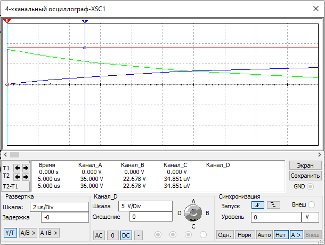Click the minus invert button
Image resolution: width=325 pixels, height=245 pixels.
(139, 235)
